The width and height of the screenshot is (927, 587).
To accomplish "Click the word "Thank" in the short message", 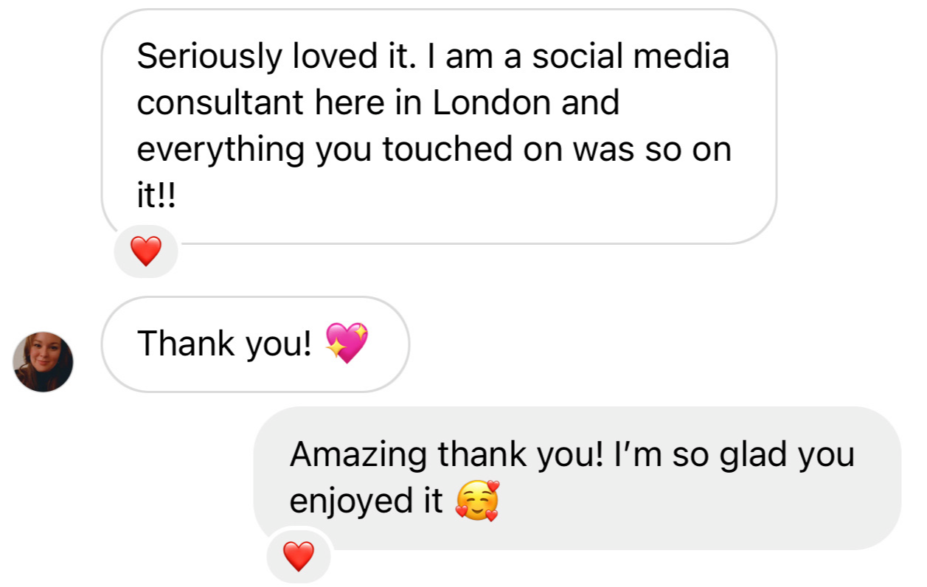I will coord(184,344).
